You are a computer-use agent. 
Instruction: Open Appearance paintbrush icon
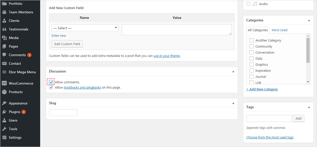tap(4, 103)
